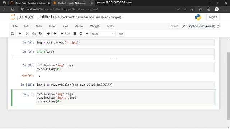Expand collapsed output of print(img) cell

pos(114,57)
